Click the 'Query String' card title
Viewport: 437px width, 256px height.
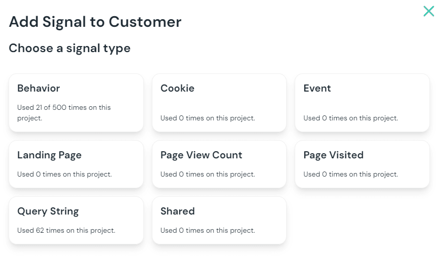(x=48, y=211)
